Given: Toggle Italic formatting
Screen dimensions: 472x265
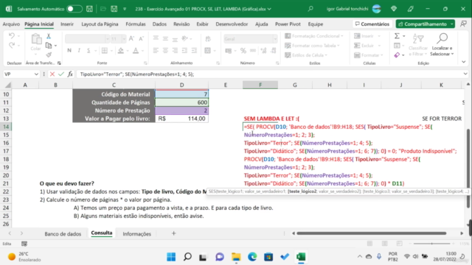Looking at the screenshot, I should (x=79, y=51).
